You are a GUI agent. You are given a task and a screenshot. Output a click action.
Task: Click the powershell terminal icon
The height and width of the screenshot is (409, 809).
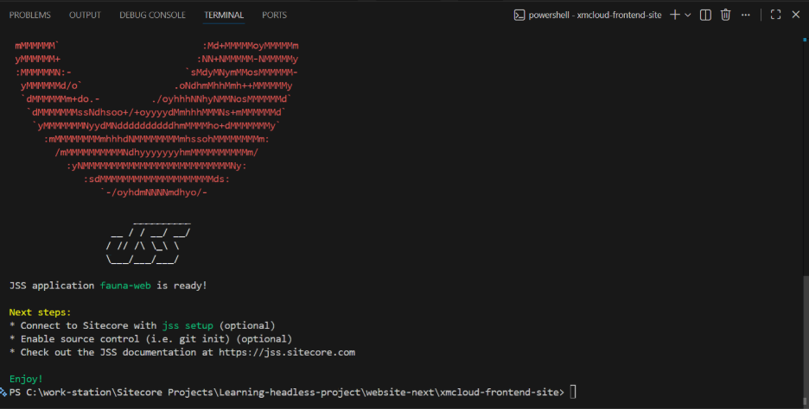pyautogui.click(x=519, y=15)
